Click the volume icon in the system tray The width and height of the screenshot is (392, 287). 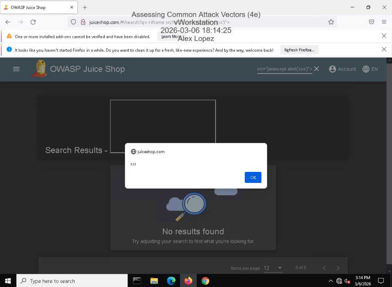click(347, 281)
